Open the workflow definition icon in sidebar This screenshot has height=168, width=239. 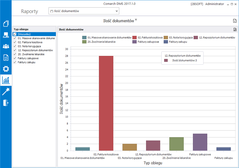click(x=6, y=57)
